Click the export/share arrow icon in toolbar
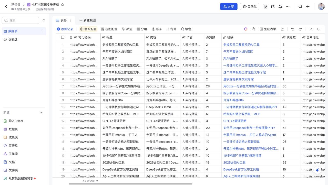The width and height of the screenshot is (328, 185). 282,29
